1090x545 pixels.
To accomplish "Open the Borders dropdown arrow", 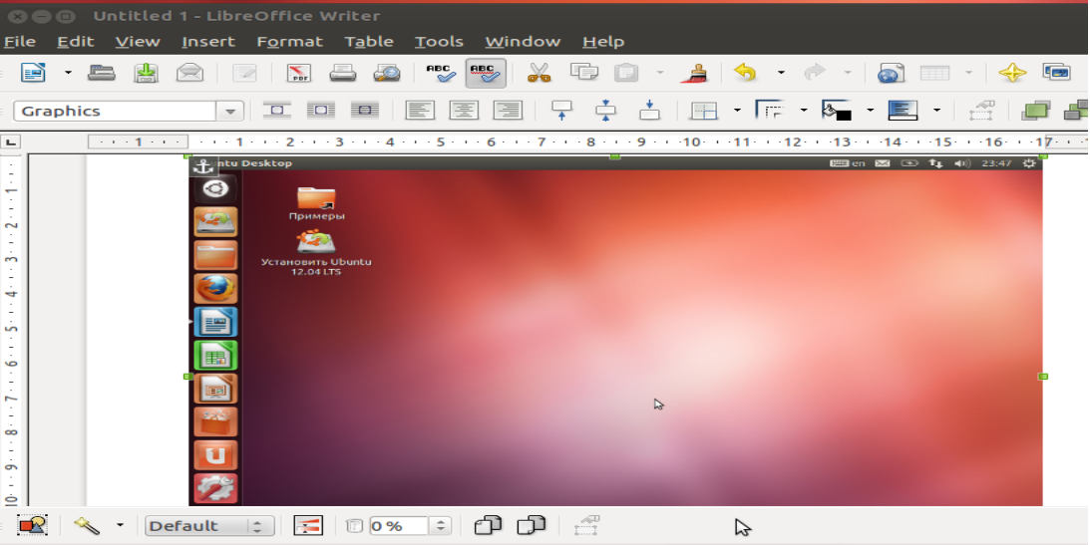I will pos(737,111).
